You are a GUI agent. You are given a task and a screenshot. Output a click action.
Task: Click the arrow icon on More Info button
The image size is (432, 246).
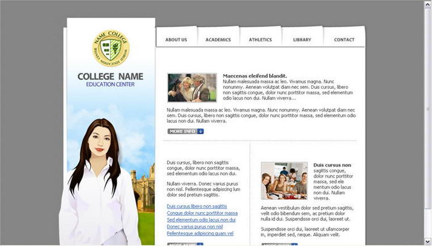point(201,131)
